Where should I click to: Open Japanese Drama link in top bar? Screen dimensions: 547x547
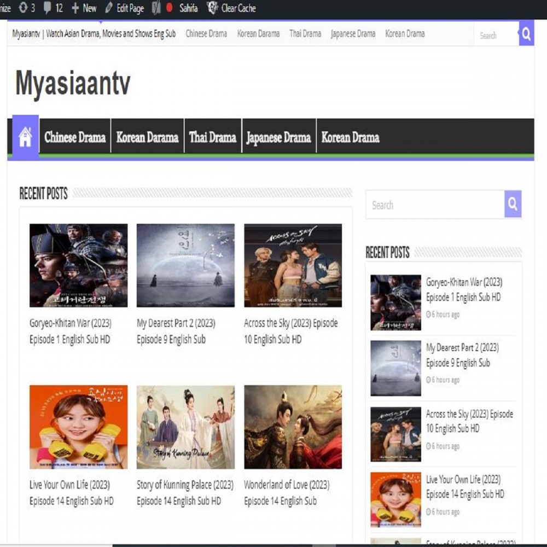click(x=353, y=34)
